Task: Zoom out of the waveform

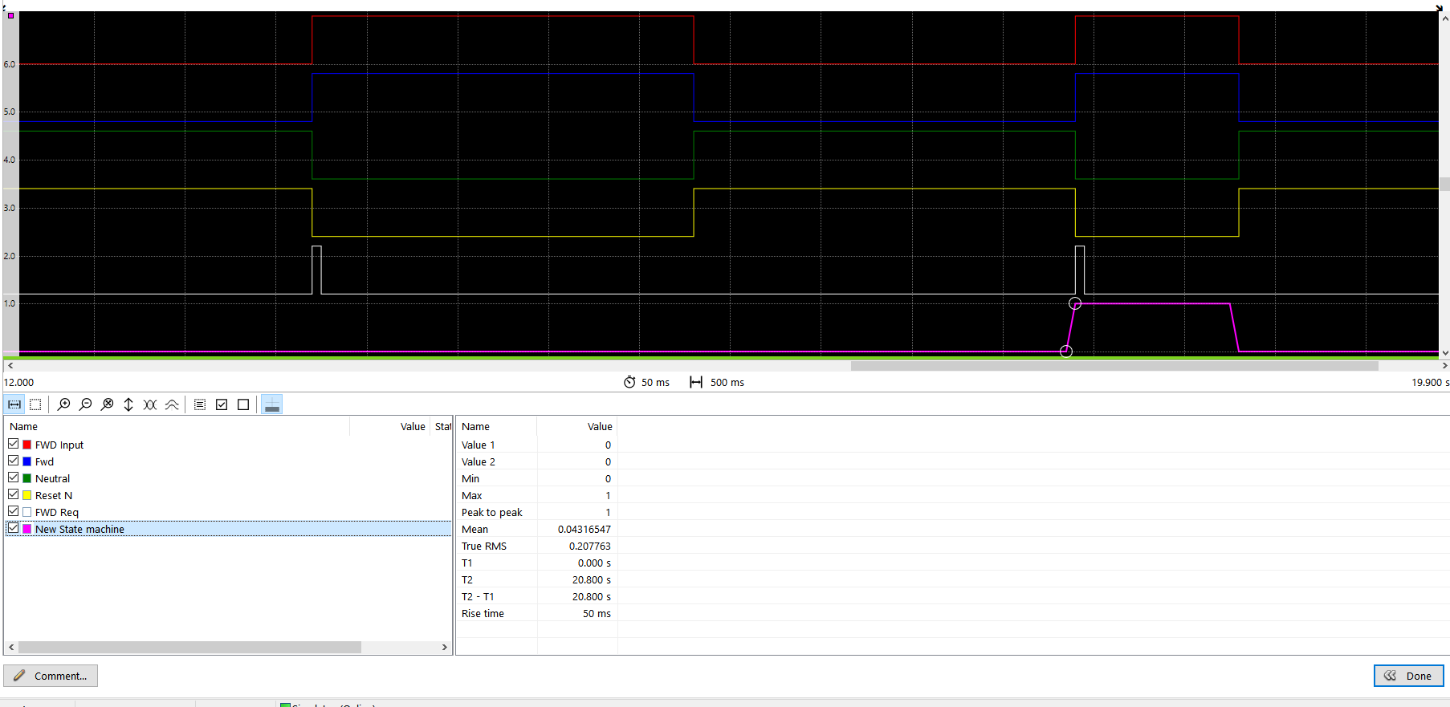Action: click(x=86, y=404)
